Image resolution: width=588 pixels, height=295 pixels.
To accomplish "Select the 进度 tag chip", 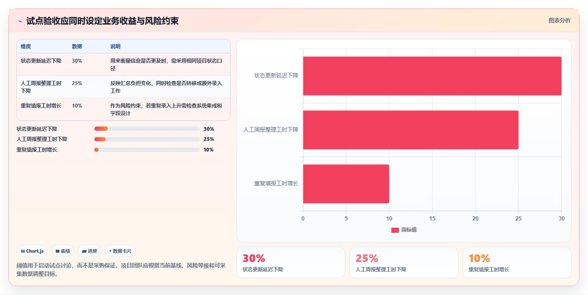I will (89, 251).
